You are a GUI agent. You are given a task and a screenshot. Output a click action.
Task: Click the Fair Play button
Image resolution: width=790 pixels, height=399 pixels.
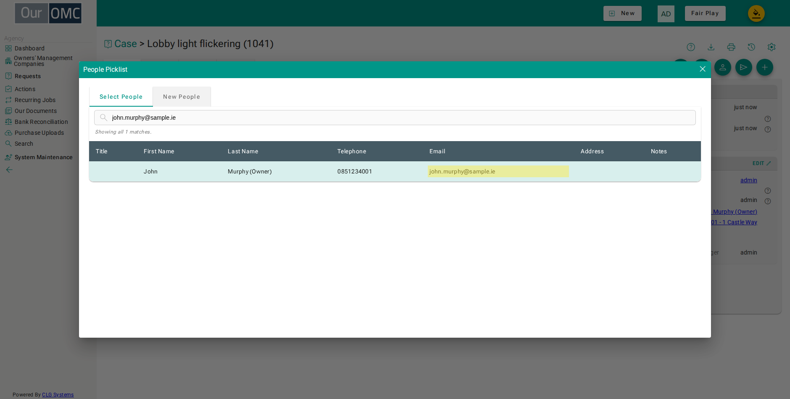705,13
